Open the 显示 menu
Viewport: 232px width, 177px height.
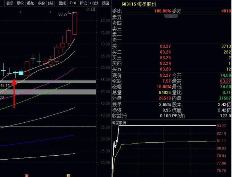tap(10, 3)
